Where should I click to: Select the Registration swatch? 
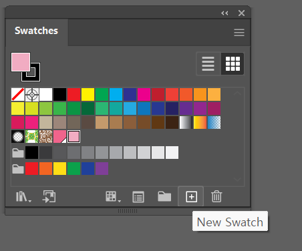pyautogui.click(x=32, y=95)
